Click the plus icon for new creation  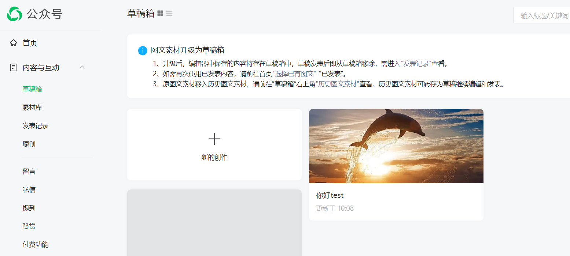pyautogui.click(x=214, y=139)
